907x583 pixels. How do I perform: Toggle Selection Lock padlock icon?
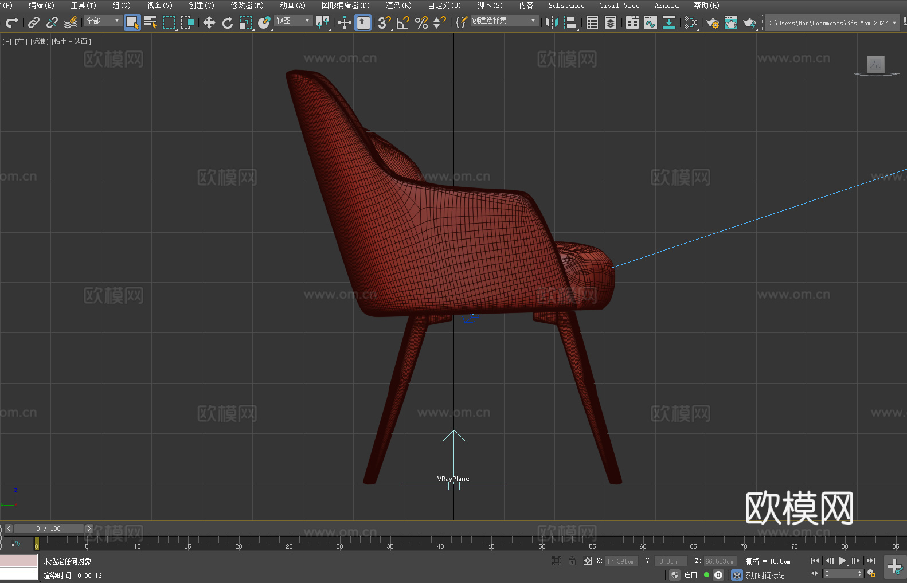click(x=572, y=561)
